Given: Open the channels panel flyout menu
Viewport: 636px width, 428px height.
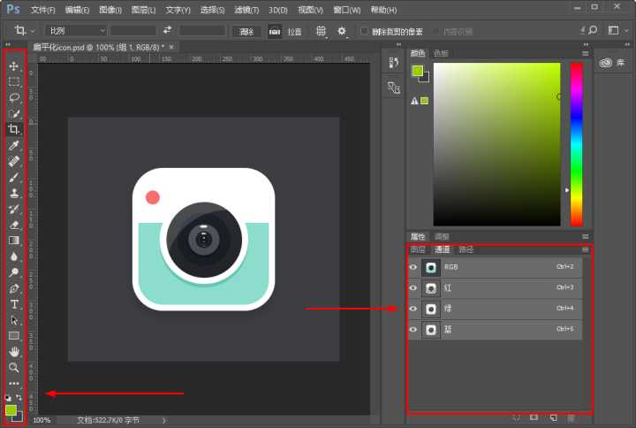Looking at the screenshot, I should (x=585, y=249).
